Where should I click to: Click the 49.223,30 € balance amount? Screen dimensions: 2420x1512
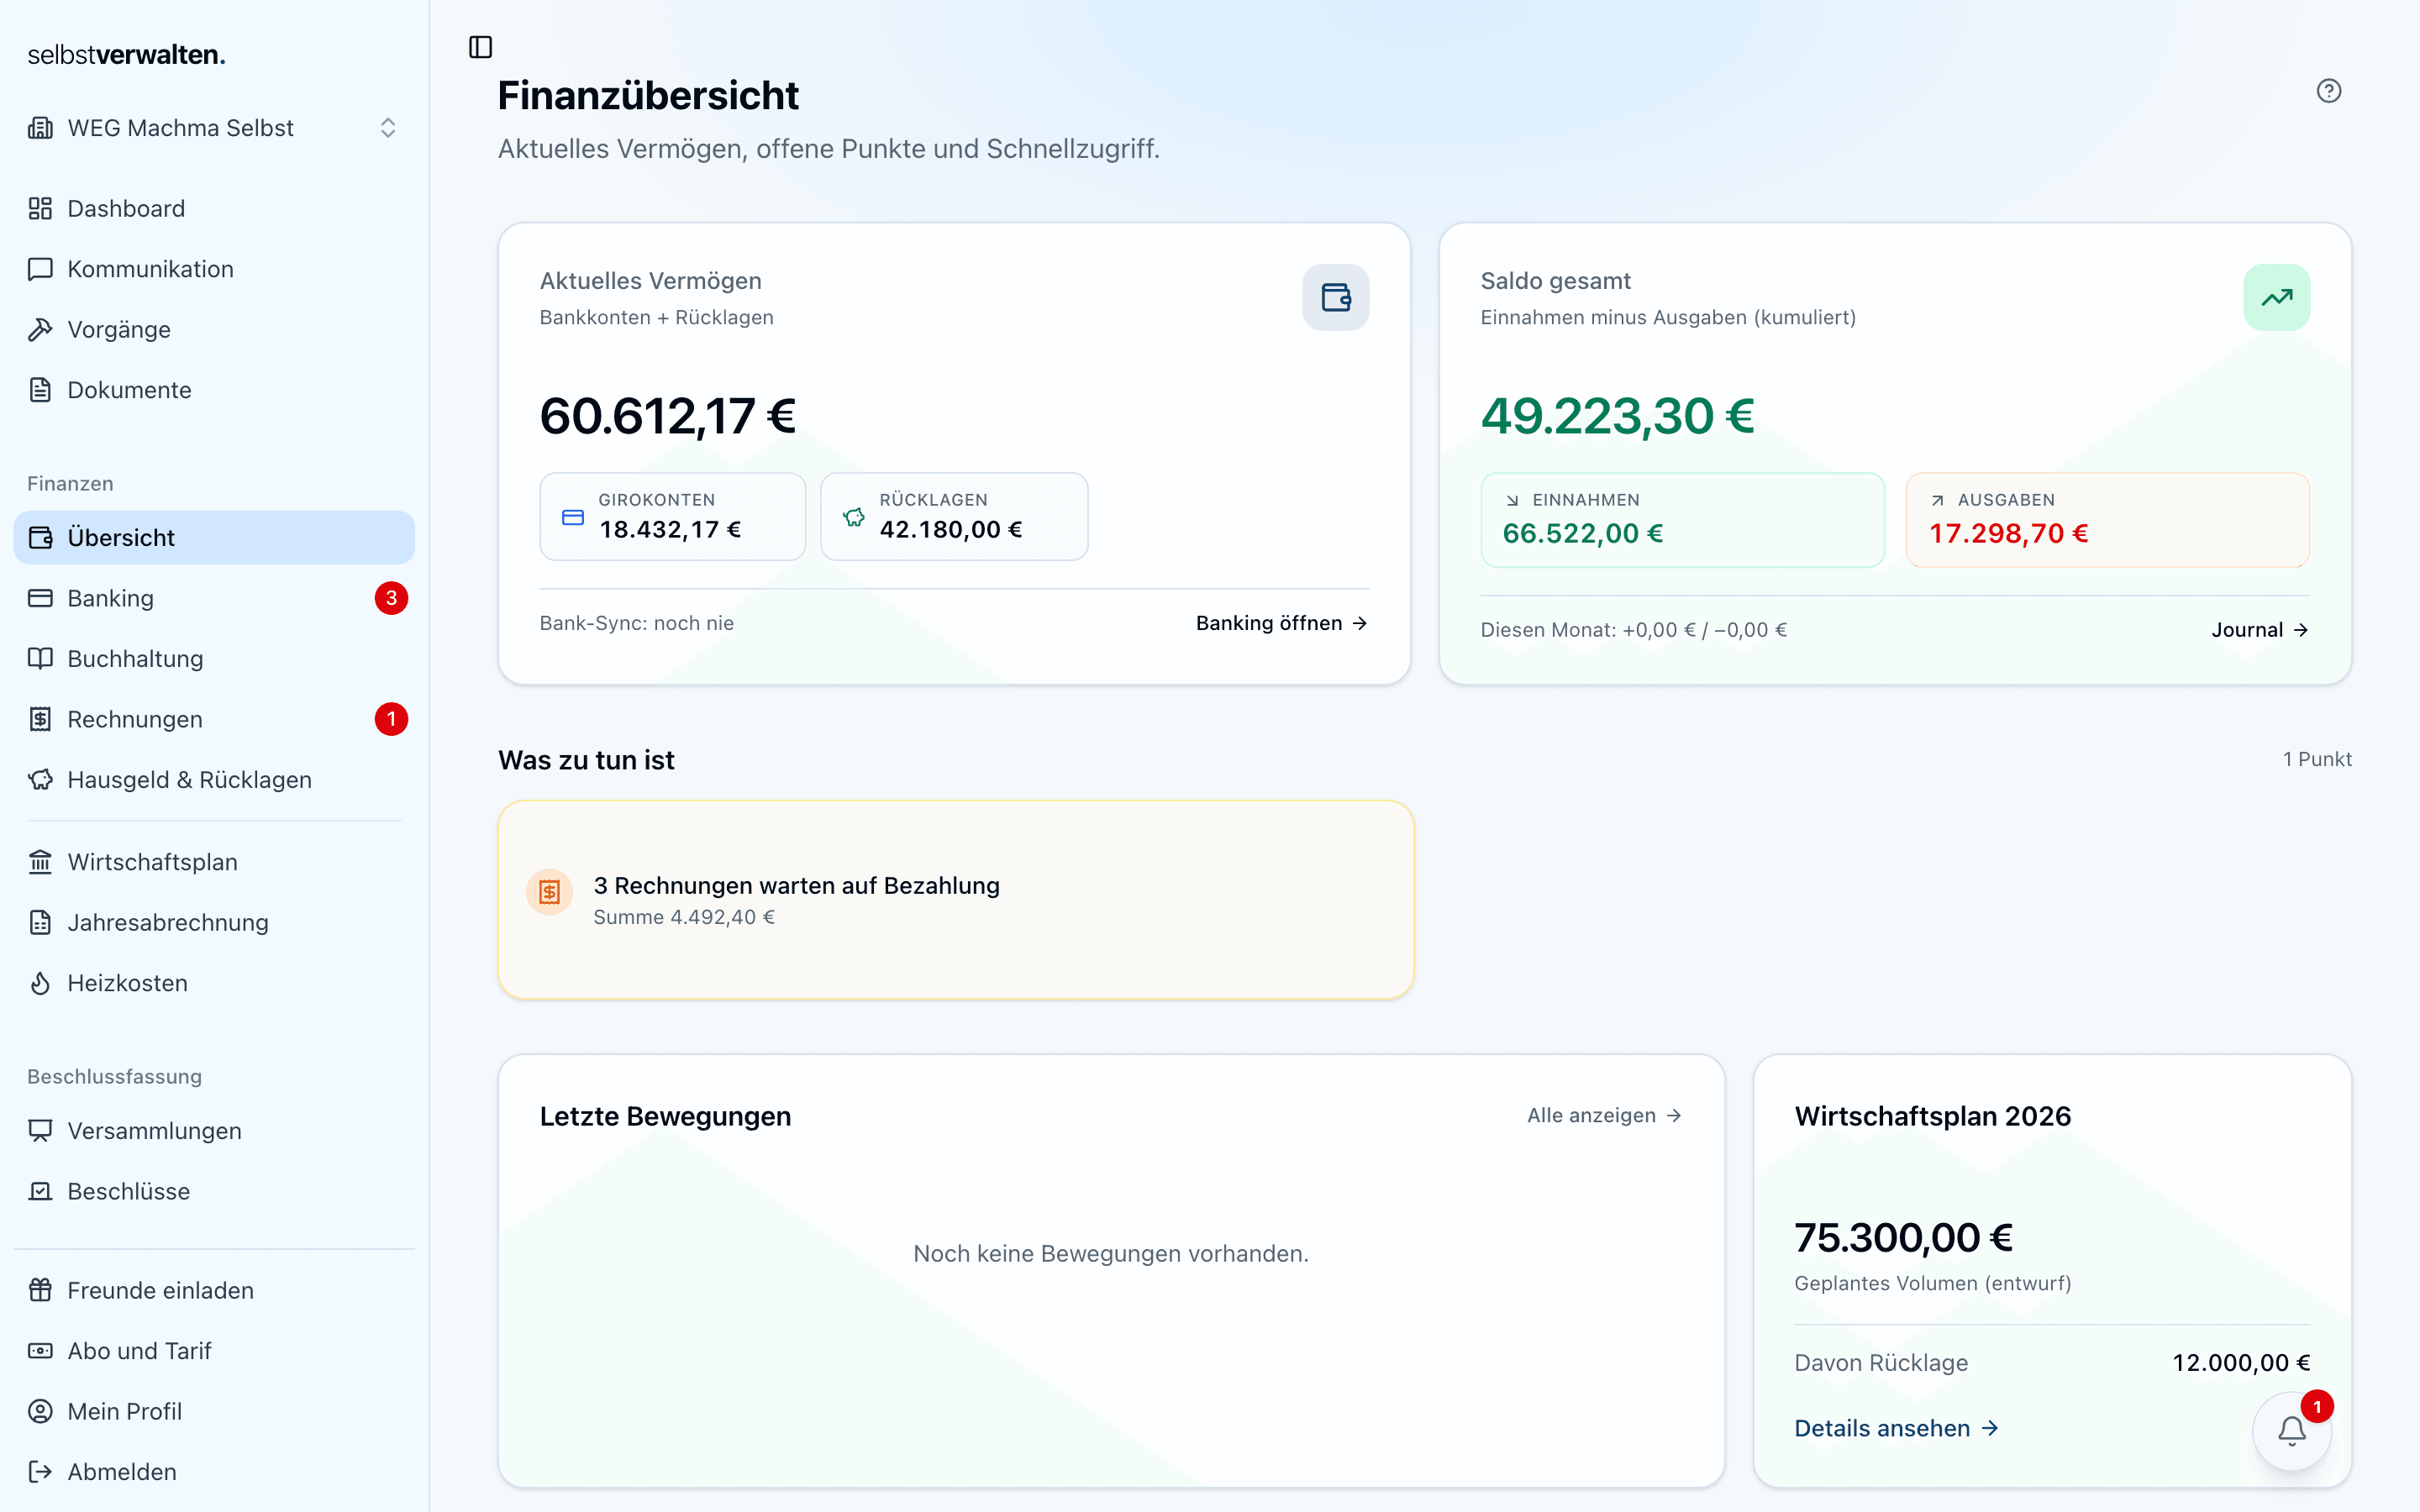click(x=1618, y=415)
